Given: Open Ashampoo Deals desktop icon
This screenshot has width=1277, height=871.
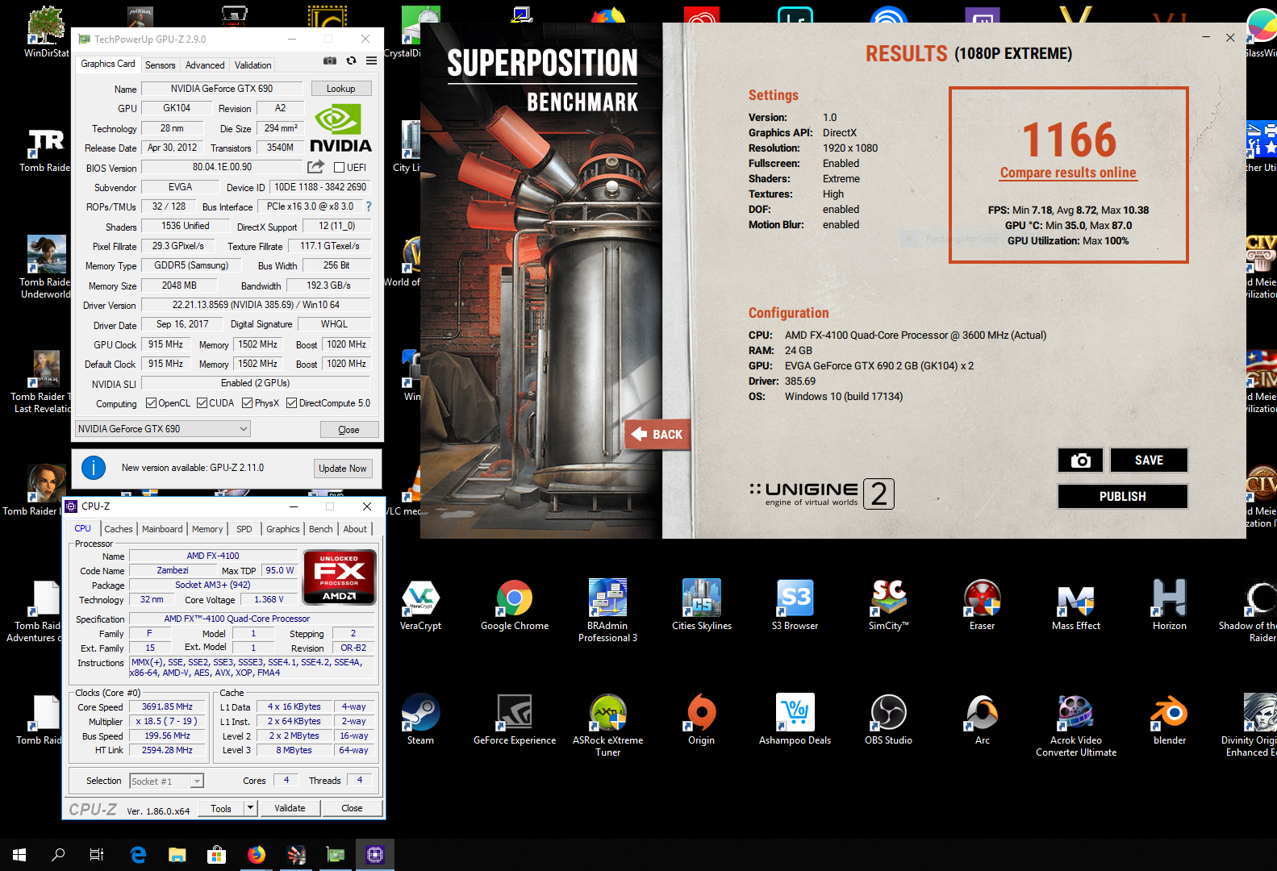Looking at the screenshot, I should (x=795, y=720).
